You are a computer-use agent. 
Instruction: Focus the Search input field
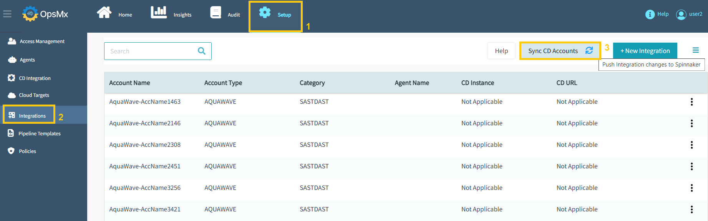coord(152,51)
